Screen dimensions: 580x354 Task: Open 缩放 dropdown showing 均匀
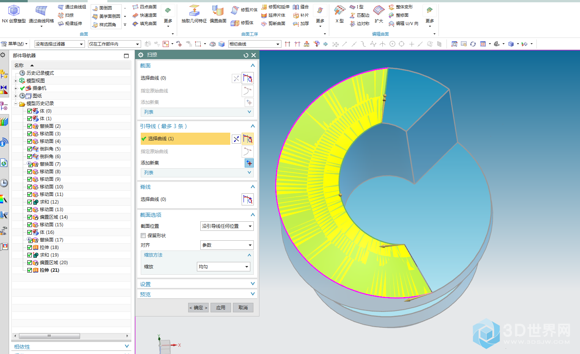tap(223, 267)
